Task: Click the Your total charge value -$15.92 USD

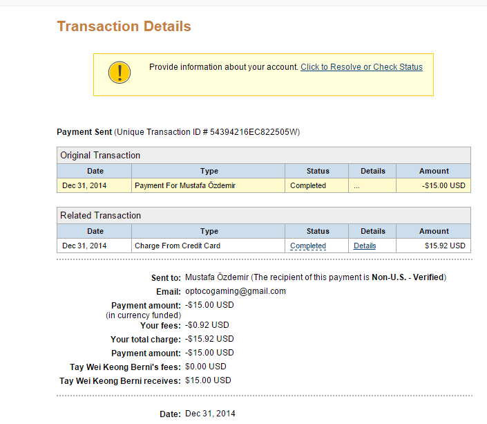Action: 209,339
